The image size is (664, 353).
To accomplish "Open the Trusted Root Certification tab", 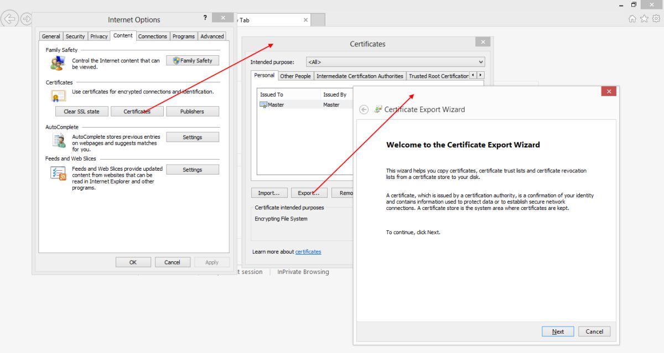I will point(438,76).
